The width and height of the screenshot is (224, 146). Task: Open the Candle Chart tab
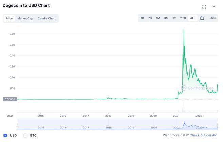tap(46, 18)
